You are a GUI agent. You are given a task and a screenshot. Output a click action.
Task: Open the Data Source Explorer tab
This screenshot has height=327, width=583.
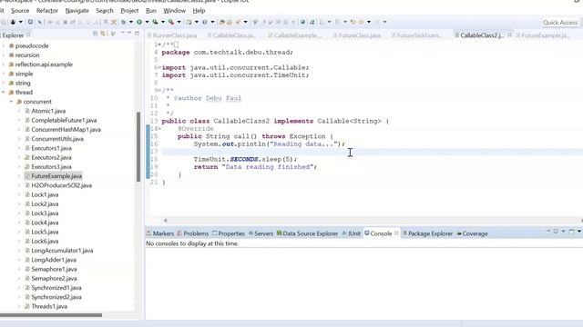point(307,233)
